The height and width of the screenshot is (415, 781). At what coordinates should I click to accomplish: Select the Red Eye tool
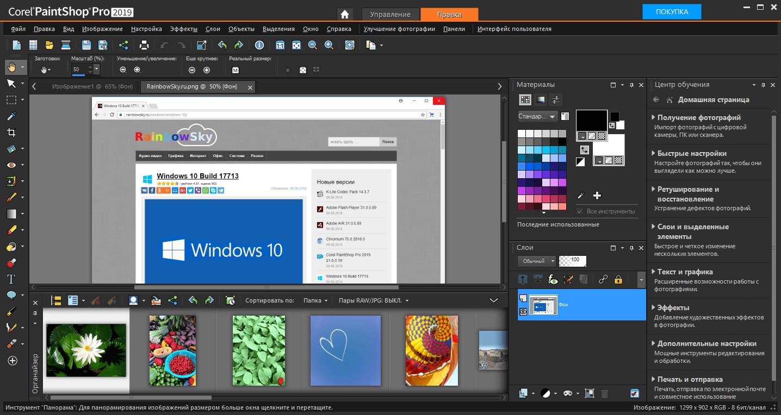pos(11,165)
